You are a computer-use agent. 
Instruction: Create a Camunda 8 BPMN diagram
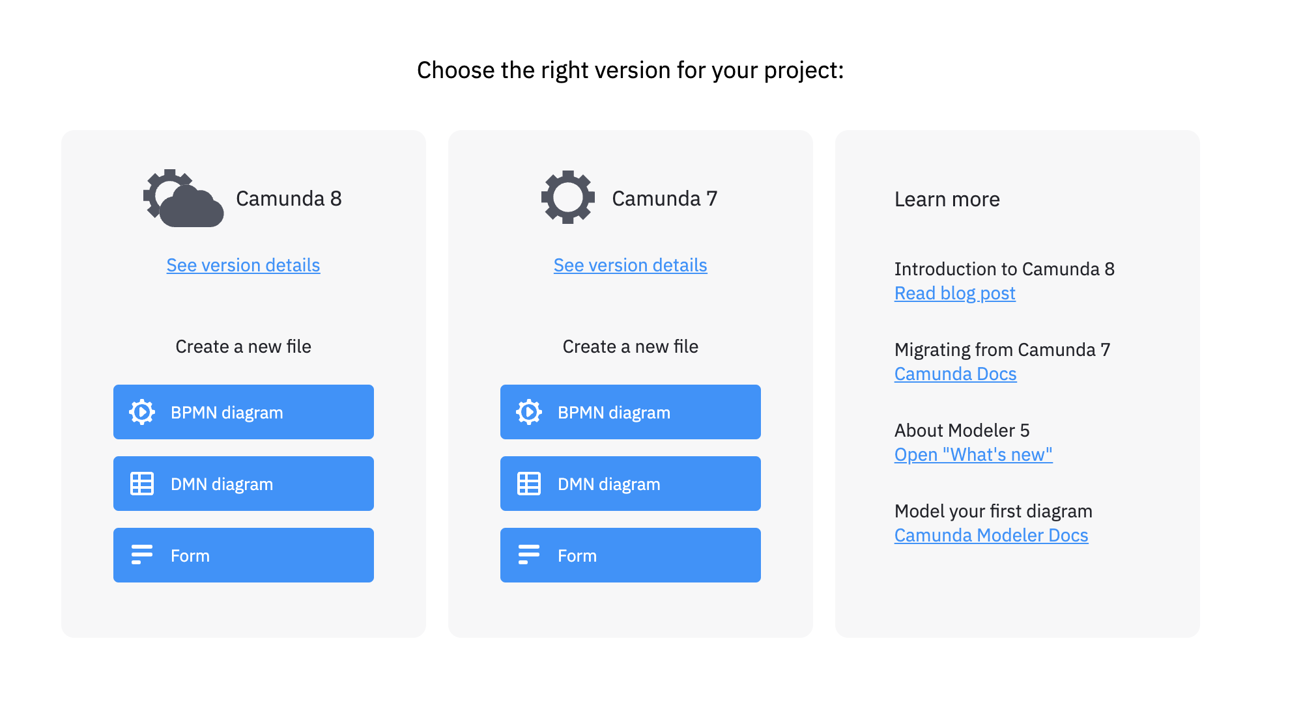click(x=244, y=412)
